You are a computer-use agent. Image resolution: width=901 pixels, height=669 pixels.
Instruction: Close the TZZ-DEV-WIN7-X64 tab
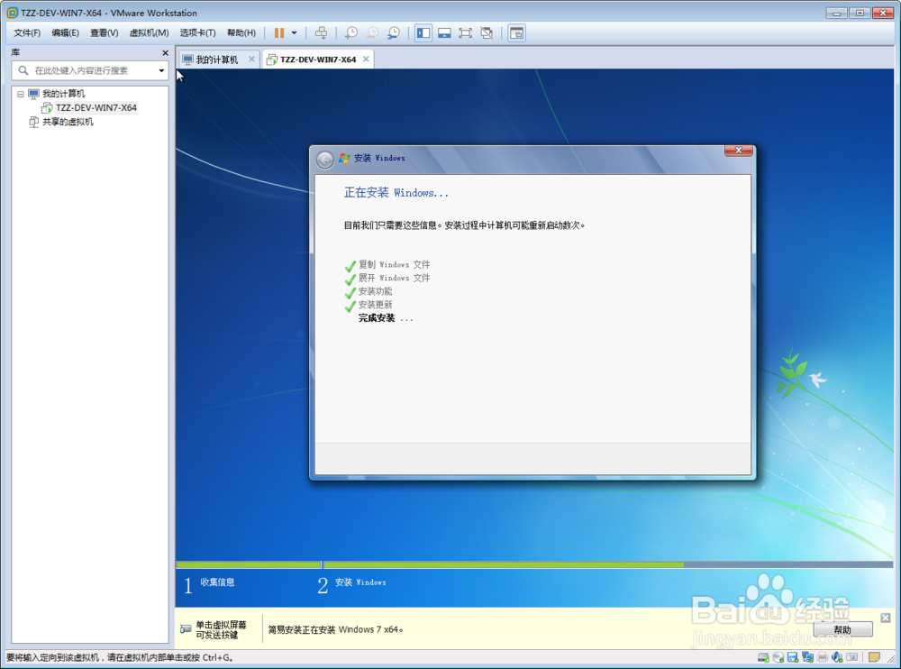(366, 59)
